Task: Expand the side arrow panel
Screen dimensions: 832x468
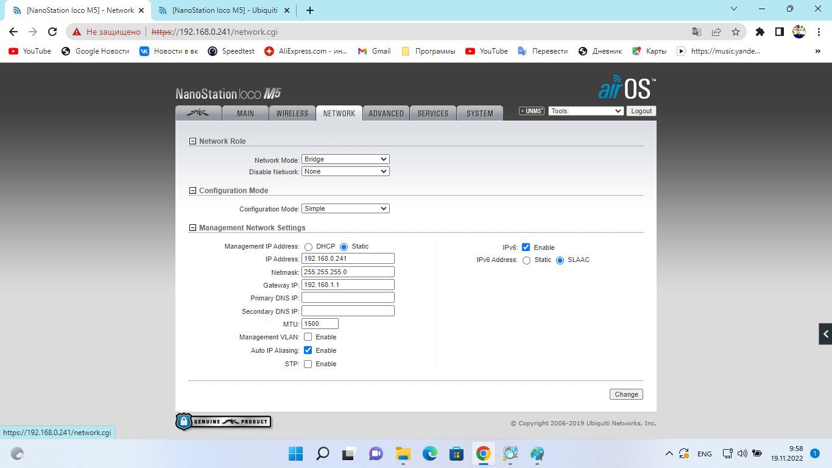Action: [825, 334]
